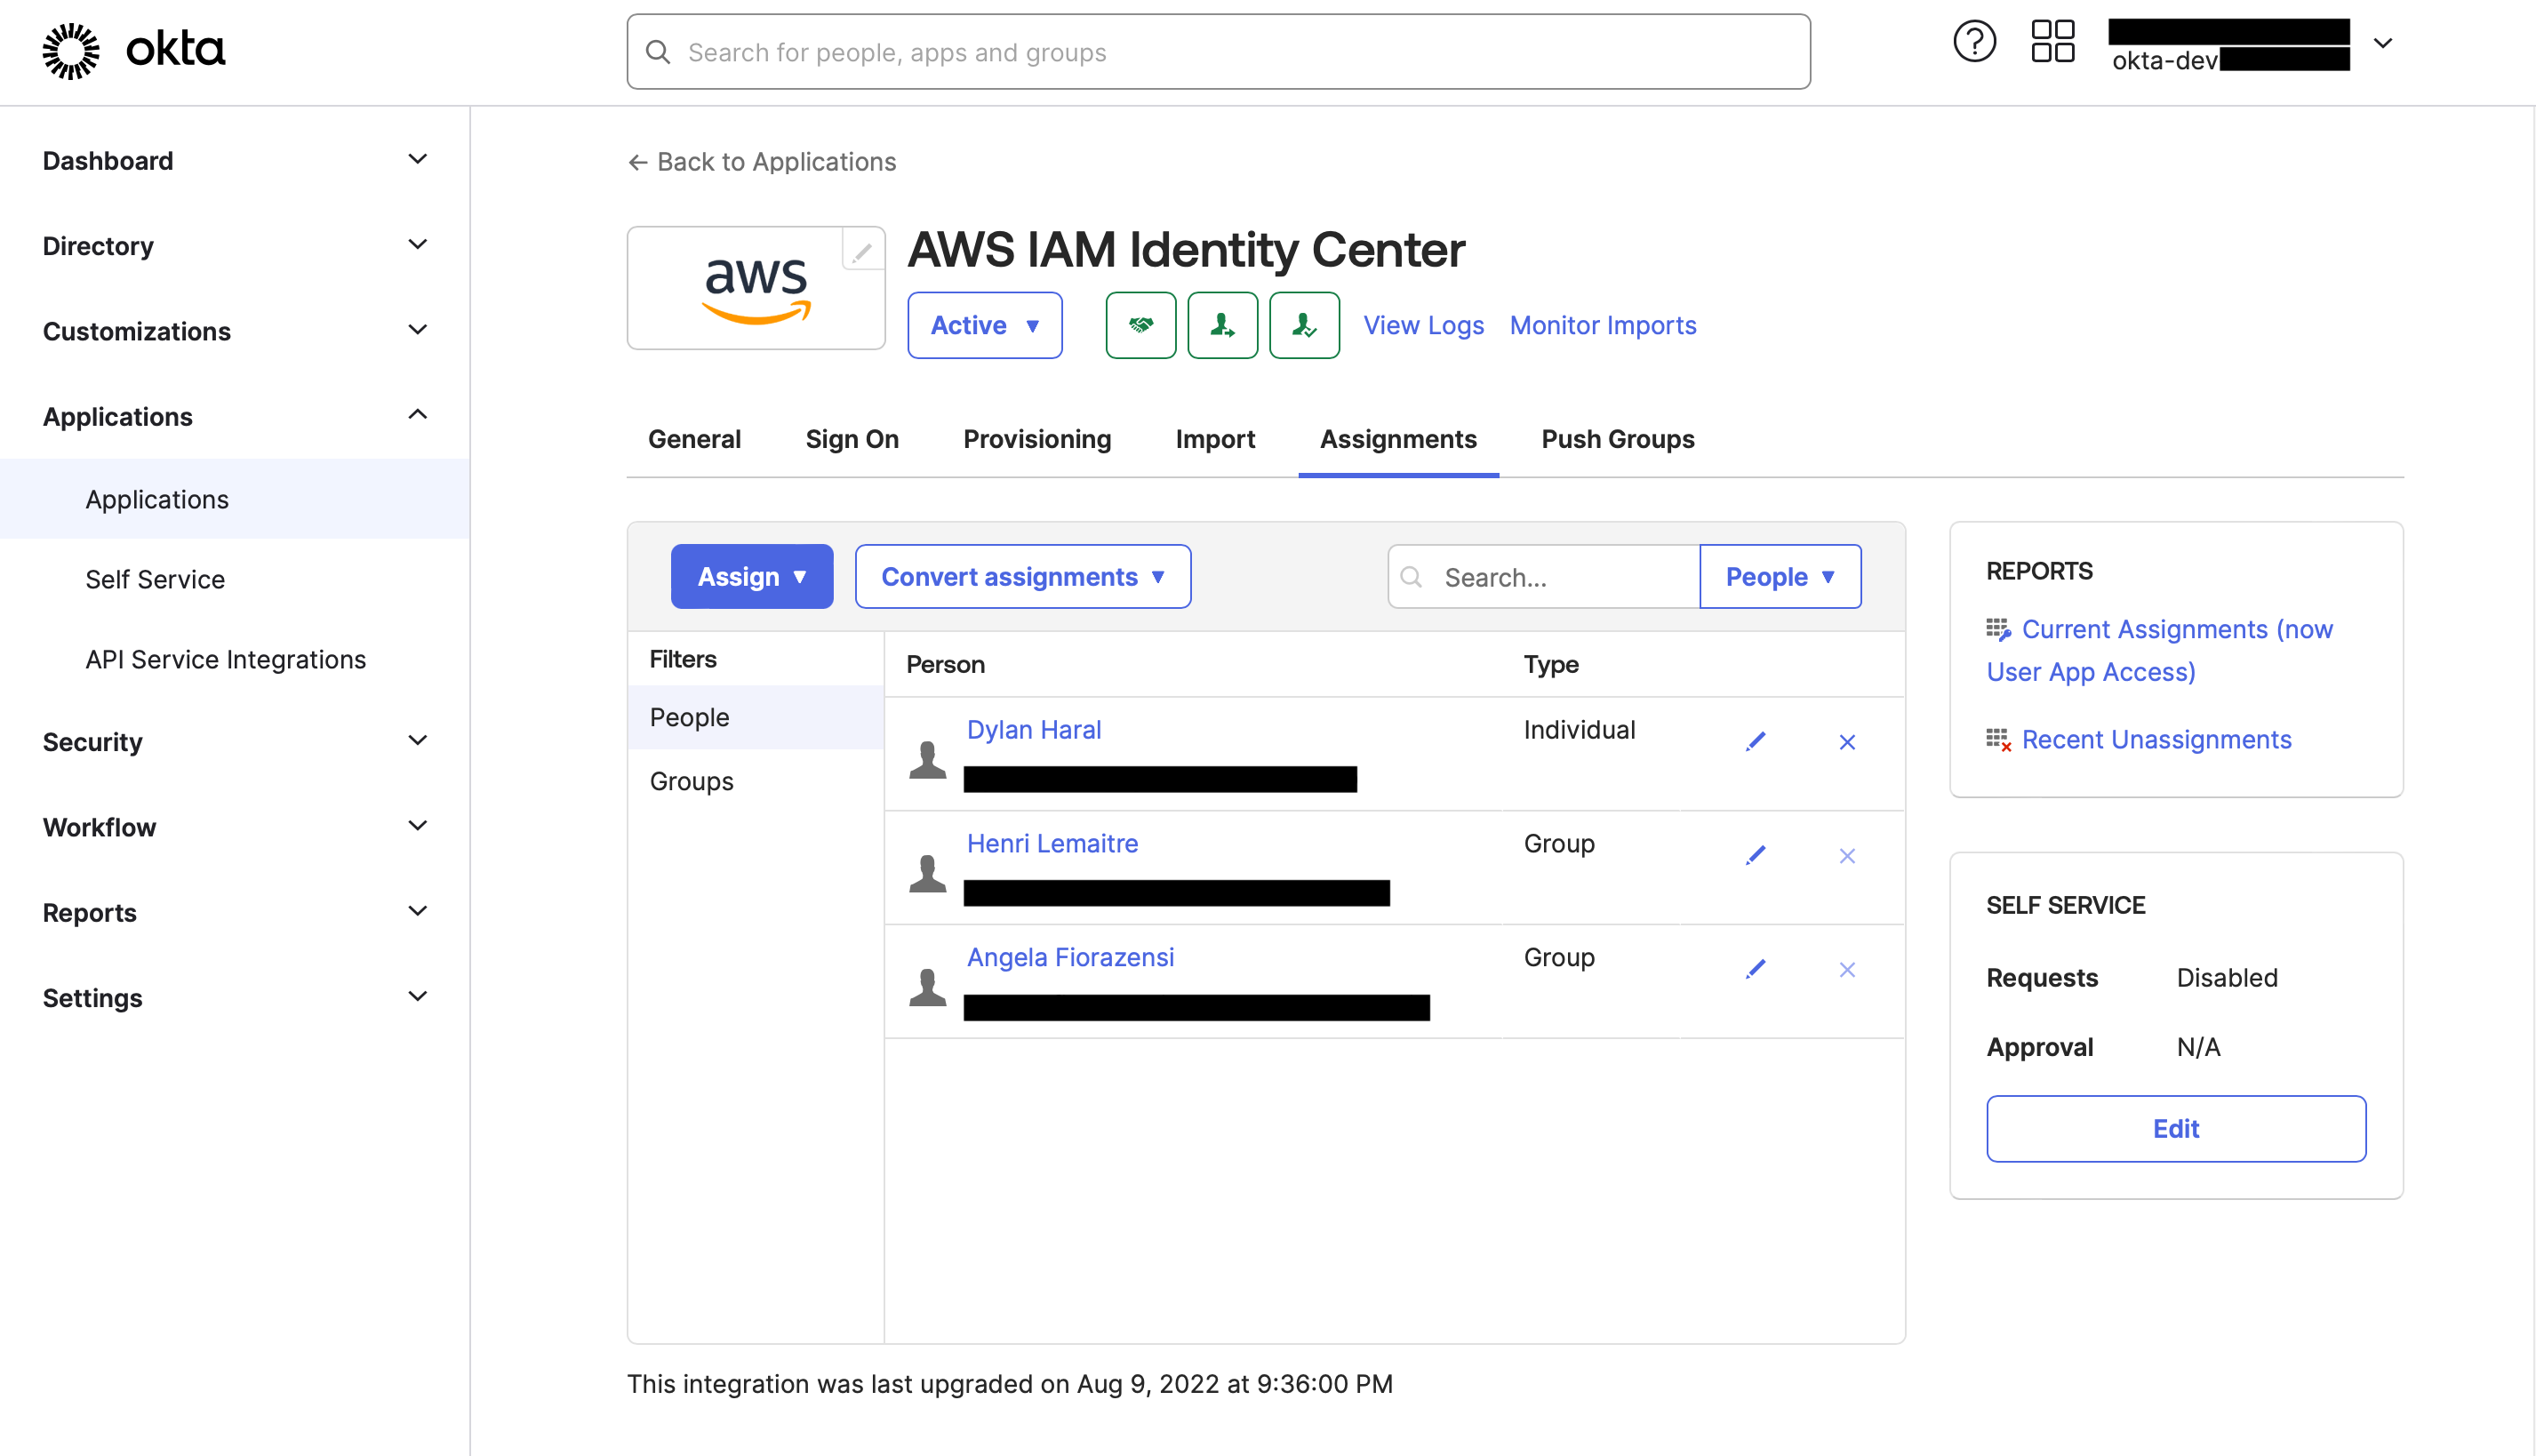Remove Henri Lemaitre's assignment

click(1847, 856)
